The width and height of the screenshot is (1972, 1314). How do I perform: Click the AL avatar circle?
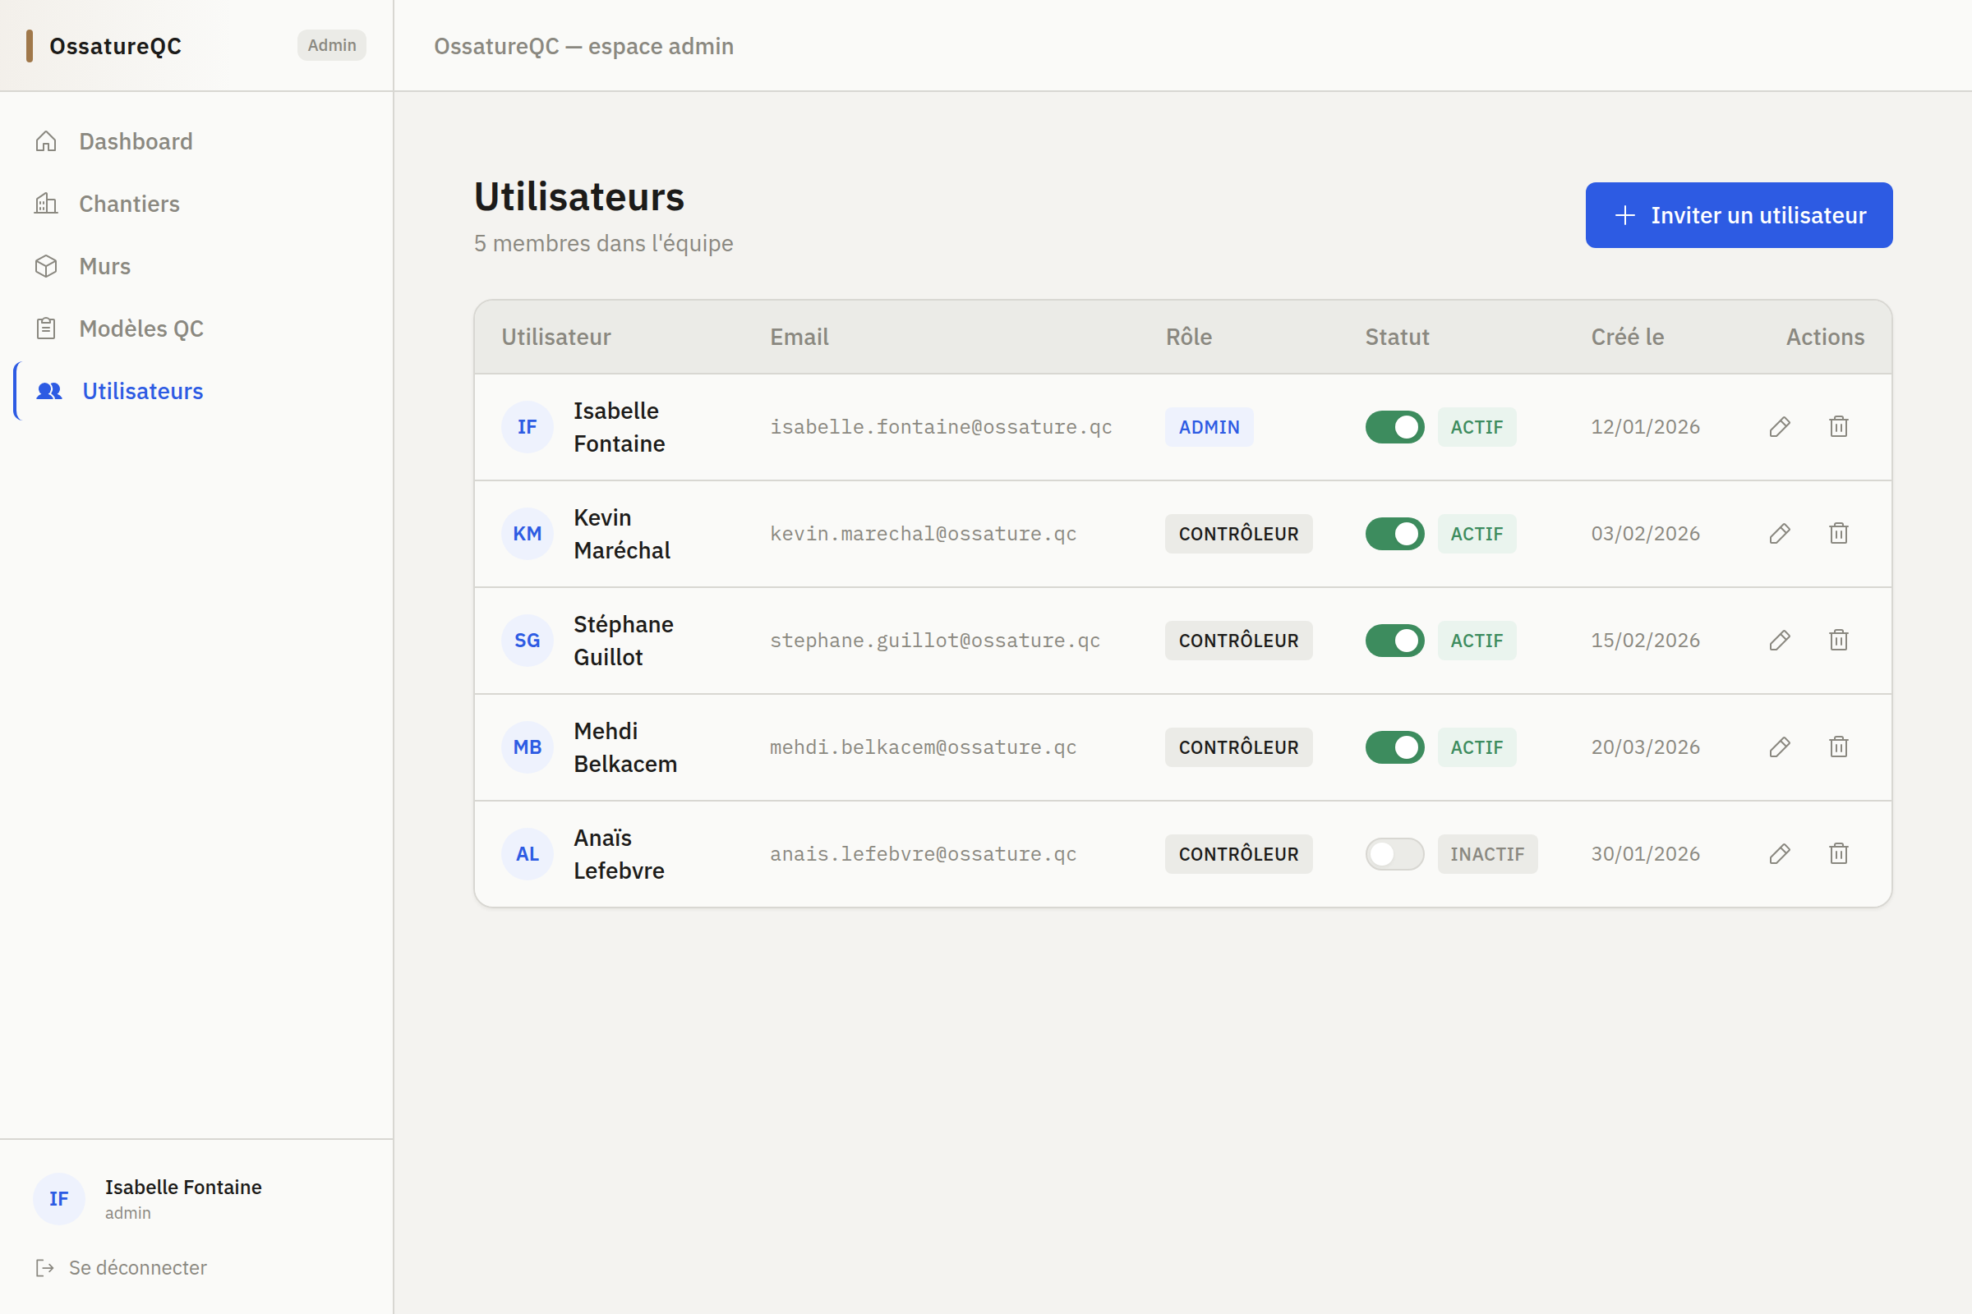[x=528, y=853]
